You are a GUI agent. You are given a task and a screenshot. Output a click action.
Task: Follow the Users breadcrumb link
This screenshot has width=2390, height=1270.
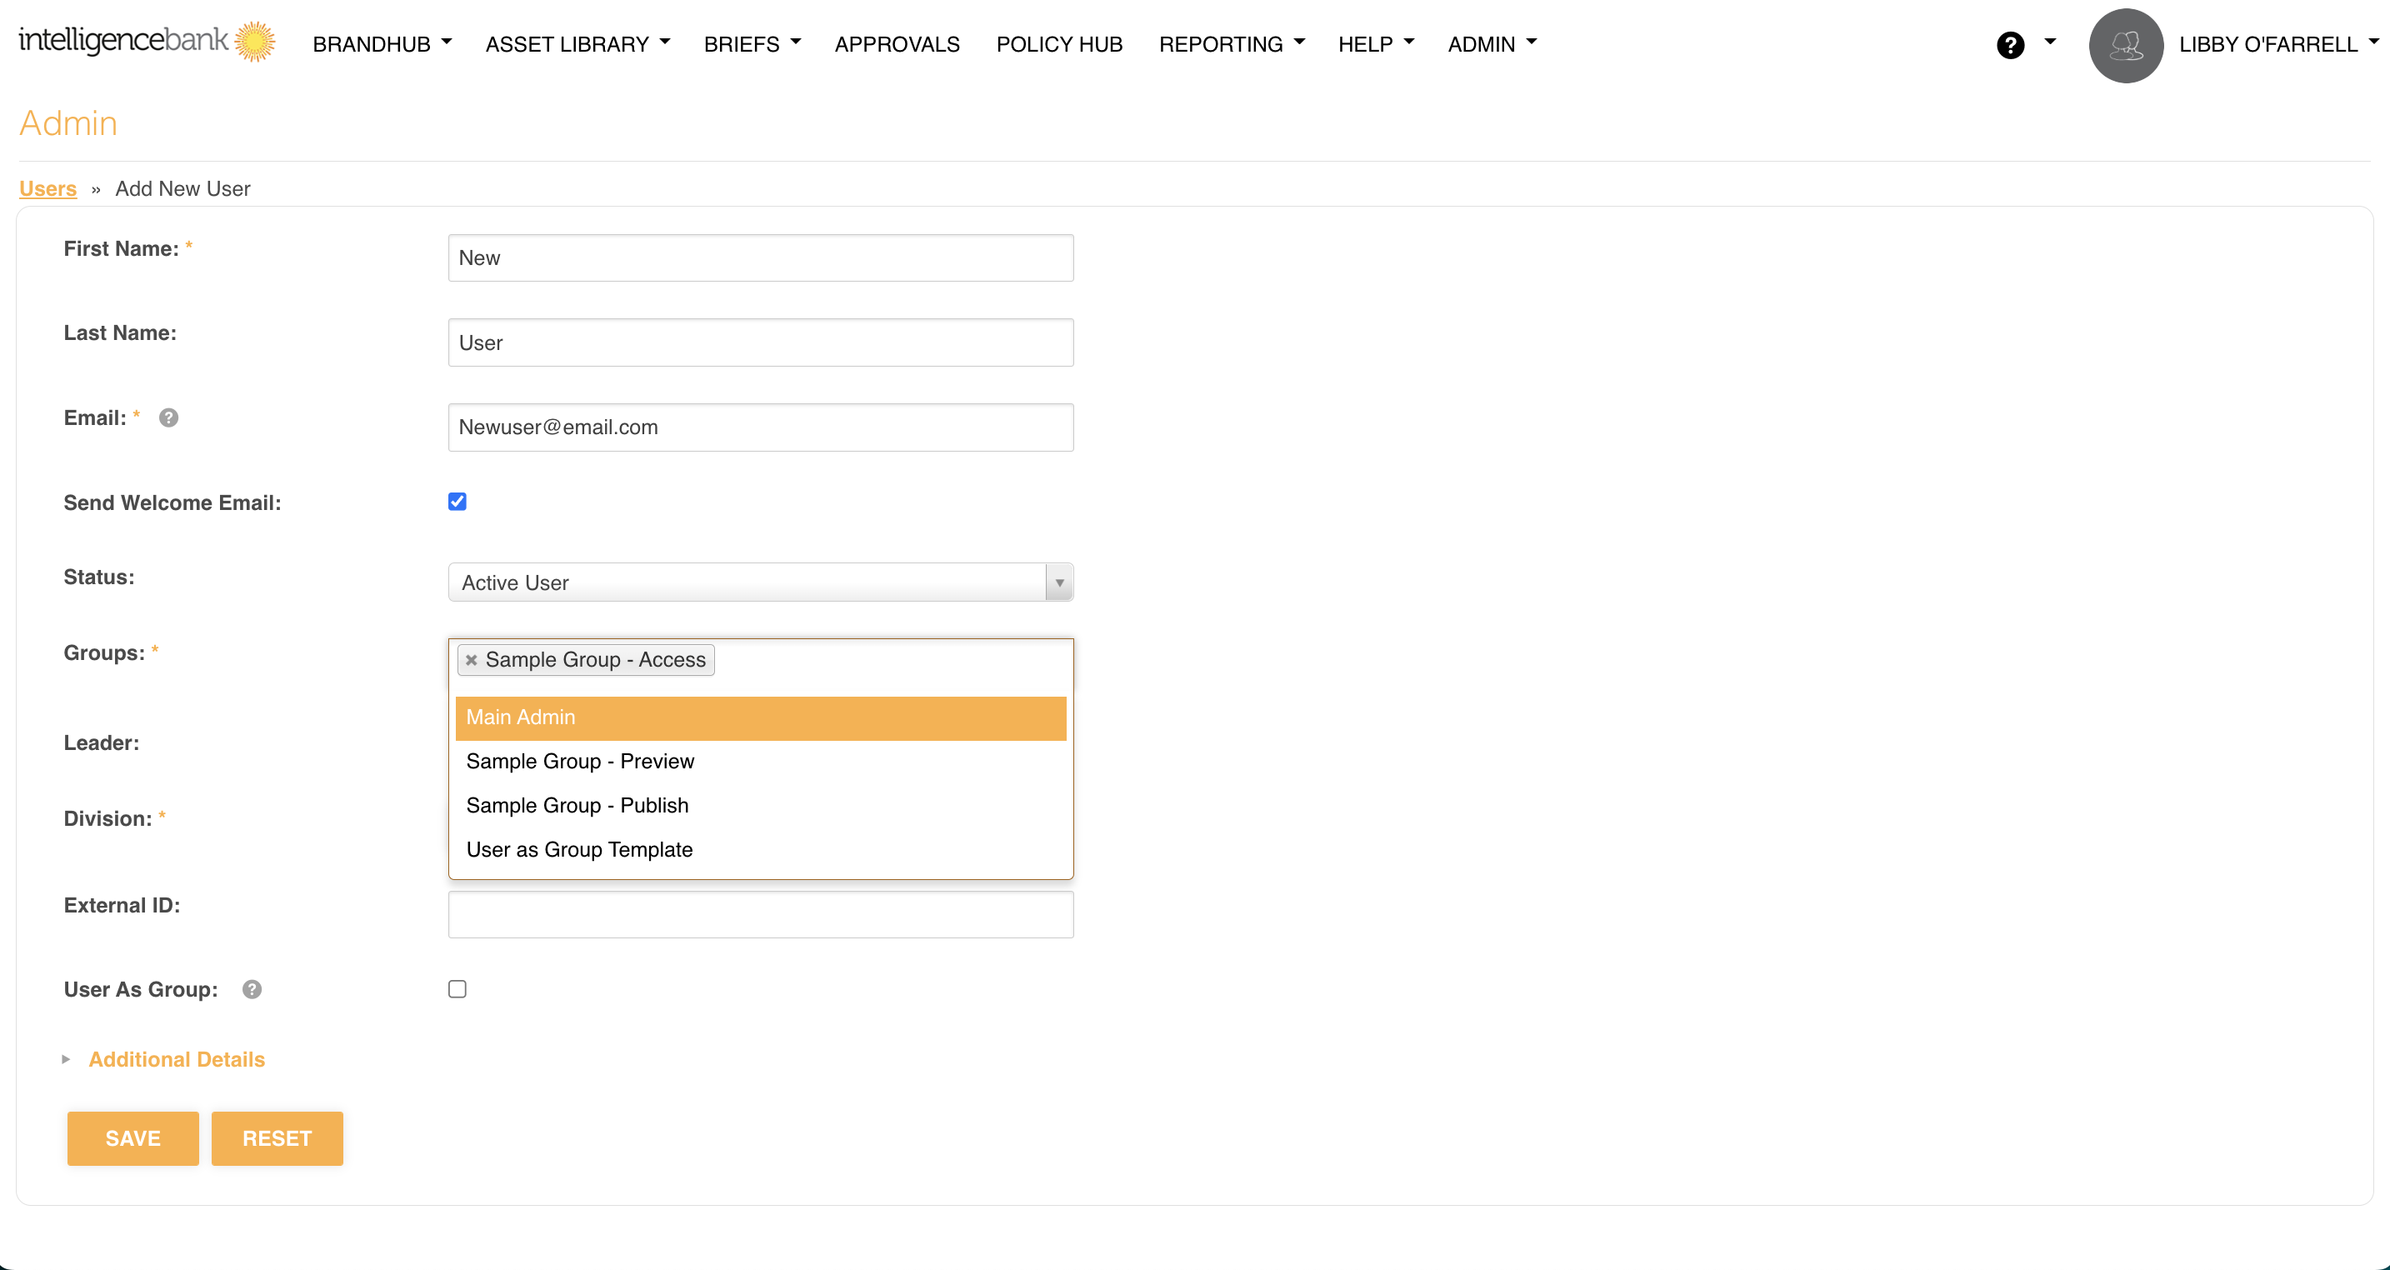point(47,188)
